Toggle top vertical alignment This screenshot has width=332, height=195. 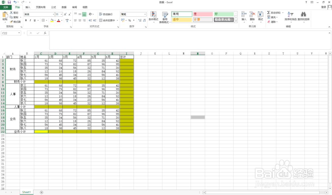pyautogui.click(x=75, y=14)
